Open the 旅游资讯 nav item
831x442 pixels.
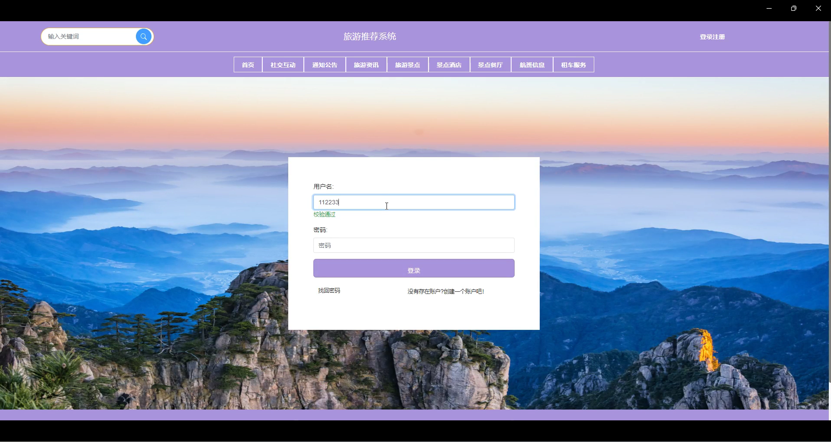click(x=366, y=65)
